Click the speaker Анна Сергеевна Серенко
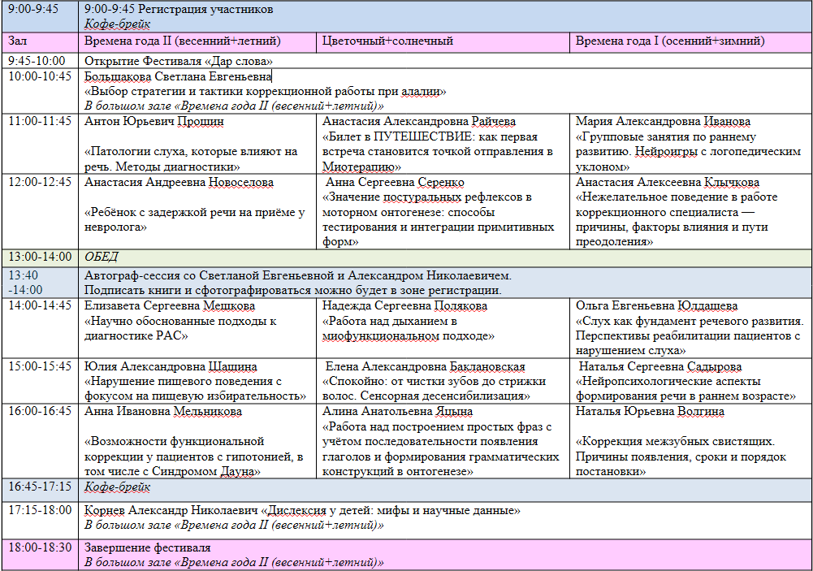 tap(395, 183)
